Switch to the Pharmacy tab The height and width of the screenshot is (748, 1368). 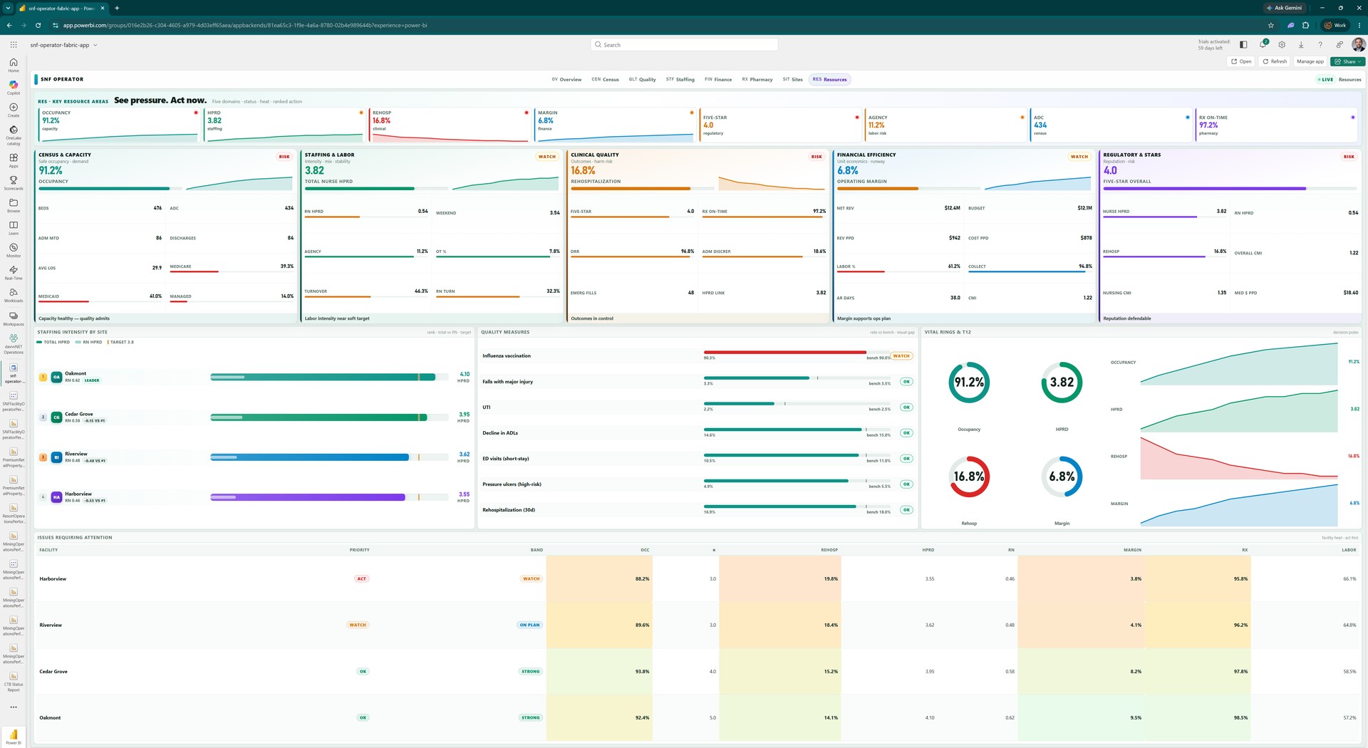(x=757, y=79)
